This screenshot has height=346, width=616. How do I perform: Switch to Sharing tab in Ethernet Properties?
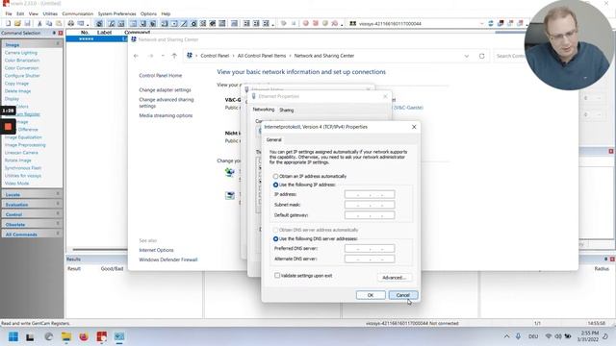click(287, 110)
